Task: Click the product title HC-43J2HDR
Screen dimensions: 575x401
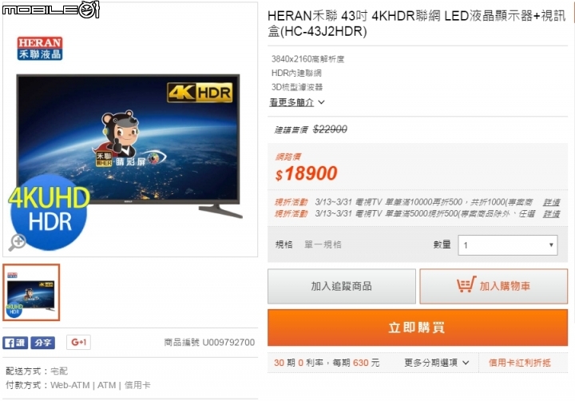Action: pyautogui.click(x=417, y=23)
